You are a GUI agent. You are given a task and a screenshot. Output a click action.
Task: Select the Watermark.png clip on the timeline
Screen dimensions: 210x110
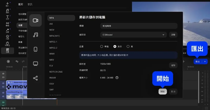(x=17, y=85)
